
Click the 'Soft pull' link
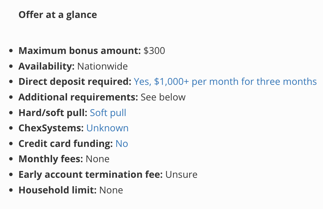click(x=108, y=113)
